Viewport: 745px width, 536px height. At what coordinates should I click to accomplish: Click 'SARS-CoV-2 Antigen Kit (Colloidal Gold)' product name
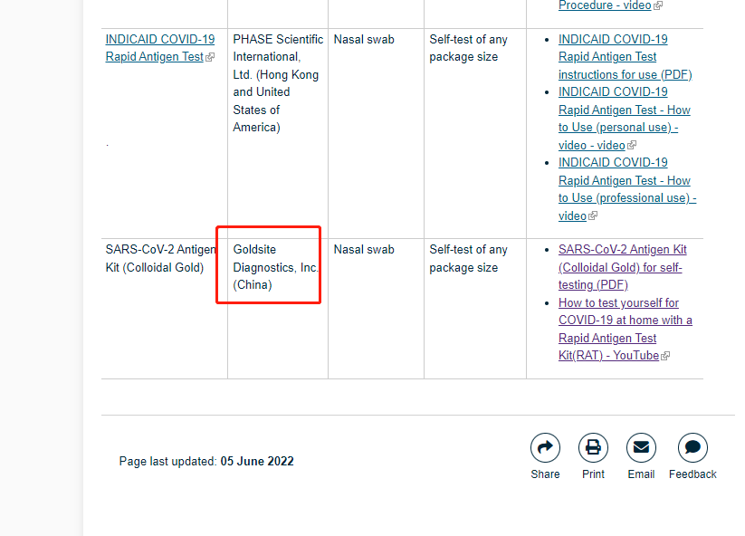coord(160,258)
